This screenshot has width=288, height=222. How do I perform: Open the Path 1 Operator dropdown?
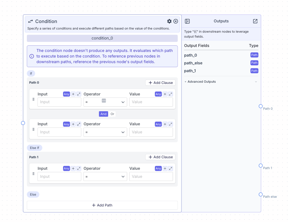(x=105, y=177)
